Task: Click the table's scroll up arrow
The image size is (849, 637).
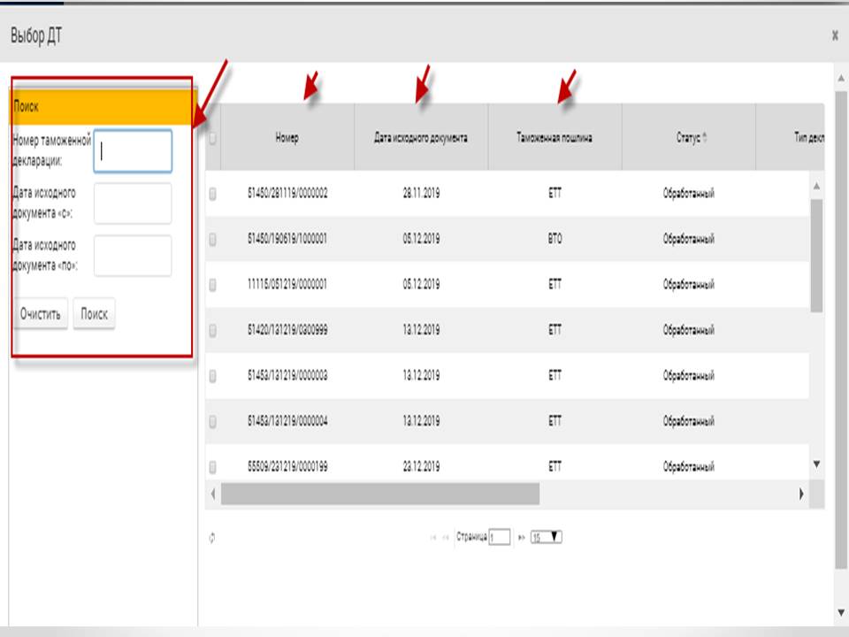Action: pos(816,186)
